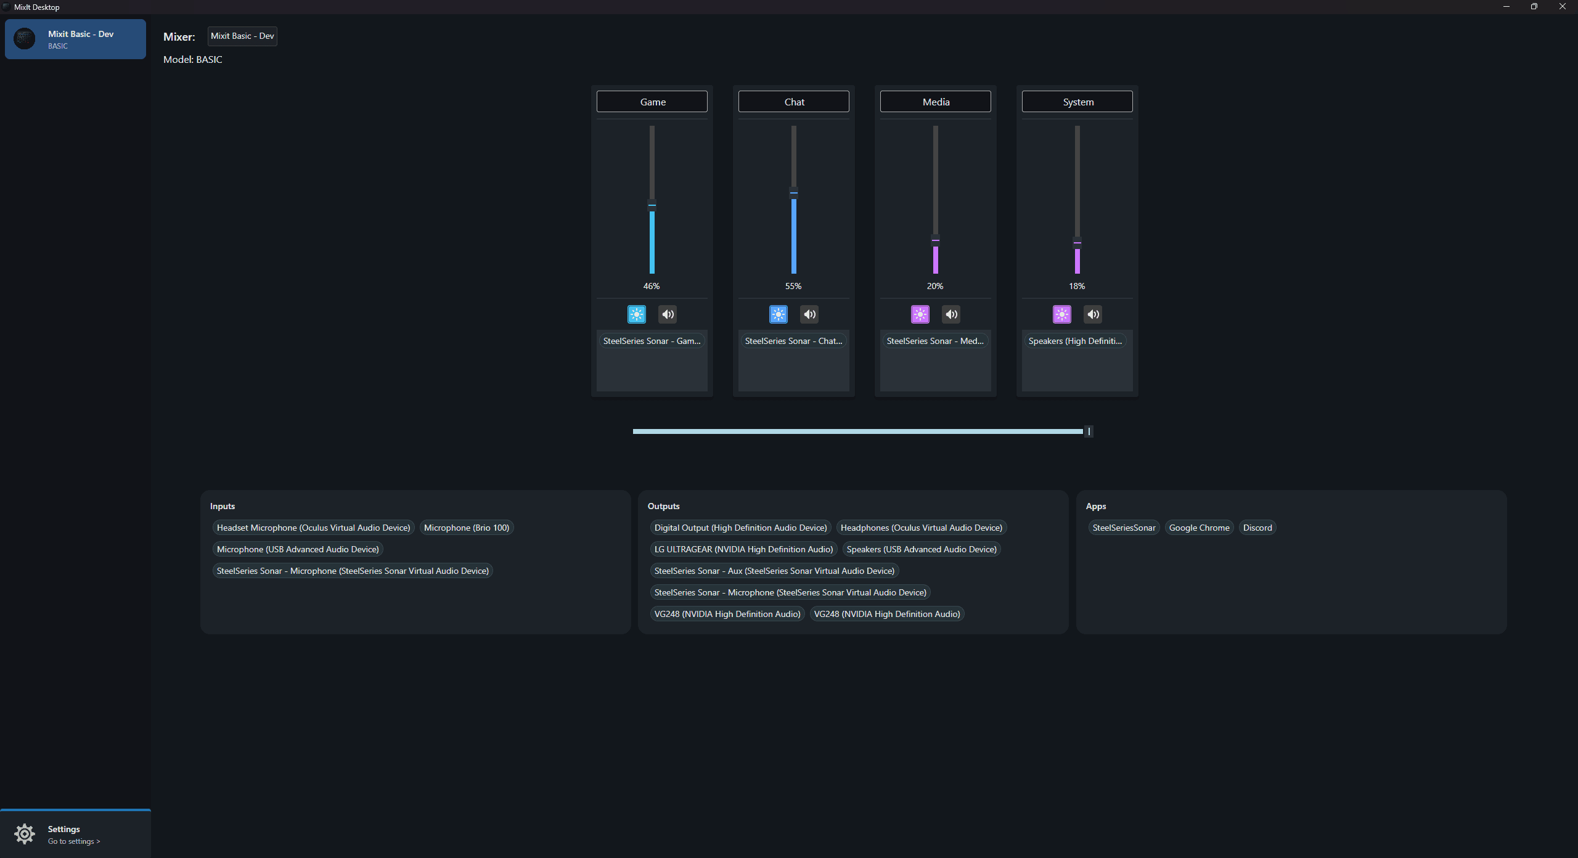The width and height of the screenshot is (1578, 858).
Task: Open the System channel name box
Action: pos(1077,102)
